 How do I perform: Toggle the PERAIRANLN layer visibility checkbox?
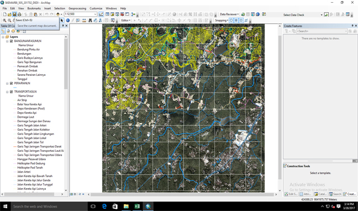click(11, 83)
